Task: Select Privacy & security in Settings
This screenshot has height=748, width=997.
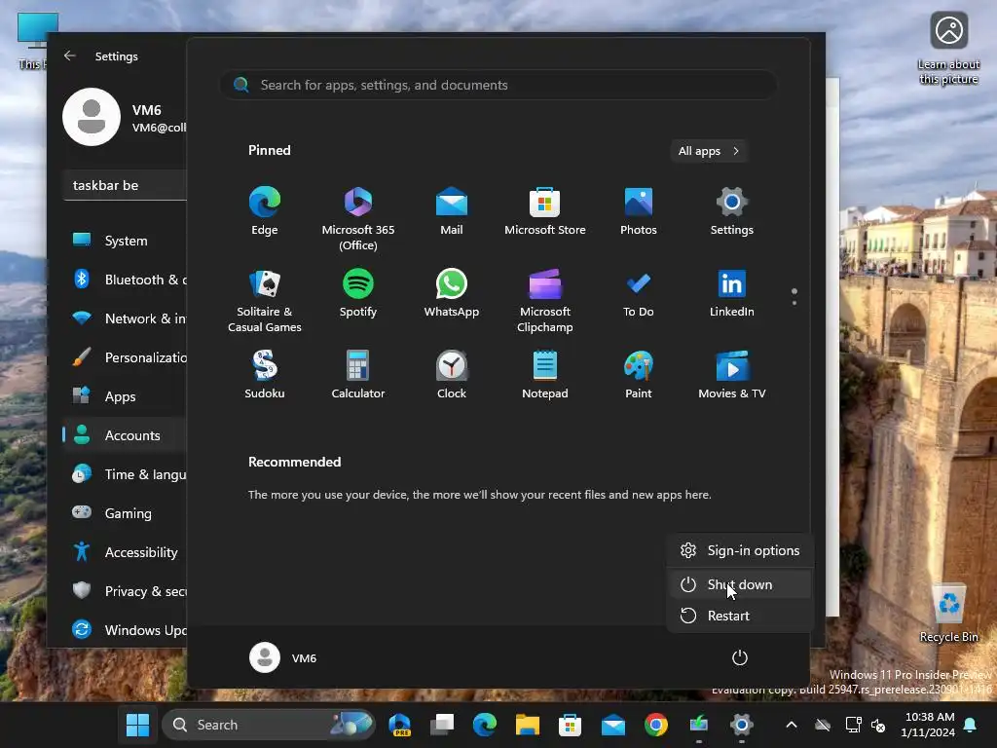Action: 126,591
